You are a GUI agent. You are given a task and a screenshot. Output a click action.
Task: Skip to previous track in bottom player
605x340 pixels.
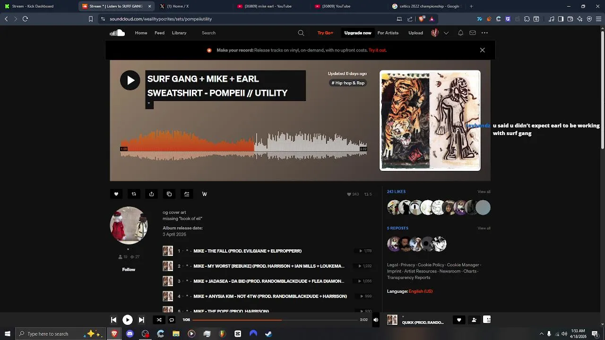point(113,320)
